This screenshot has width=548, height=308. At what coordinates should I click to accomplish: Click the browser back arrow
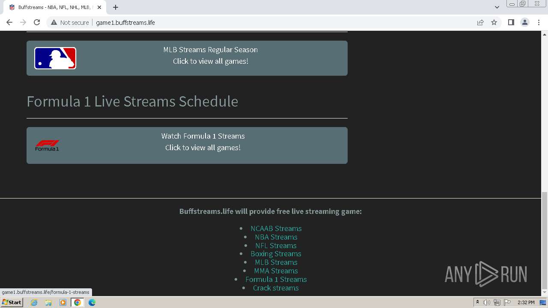(x=9, y=22)
